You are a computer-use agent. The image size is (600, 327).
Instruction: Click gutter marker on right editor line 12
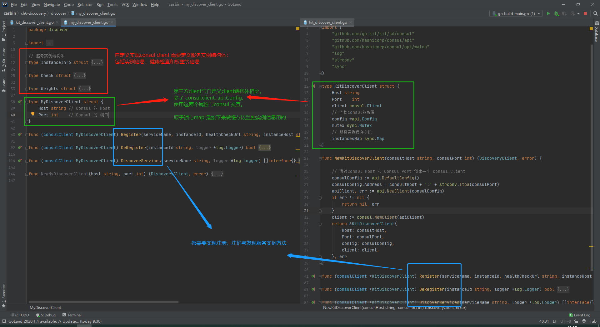pos(313,86)
